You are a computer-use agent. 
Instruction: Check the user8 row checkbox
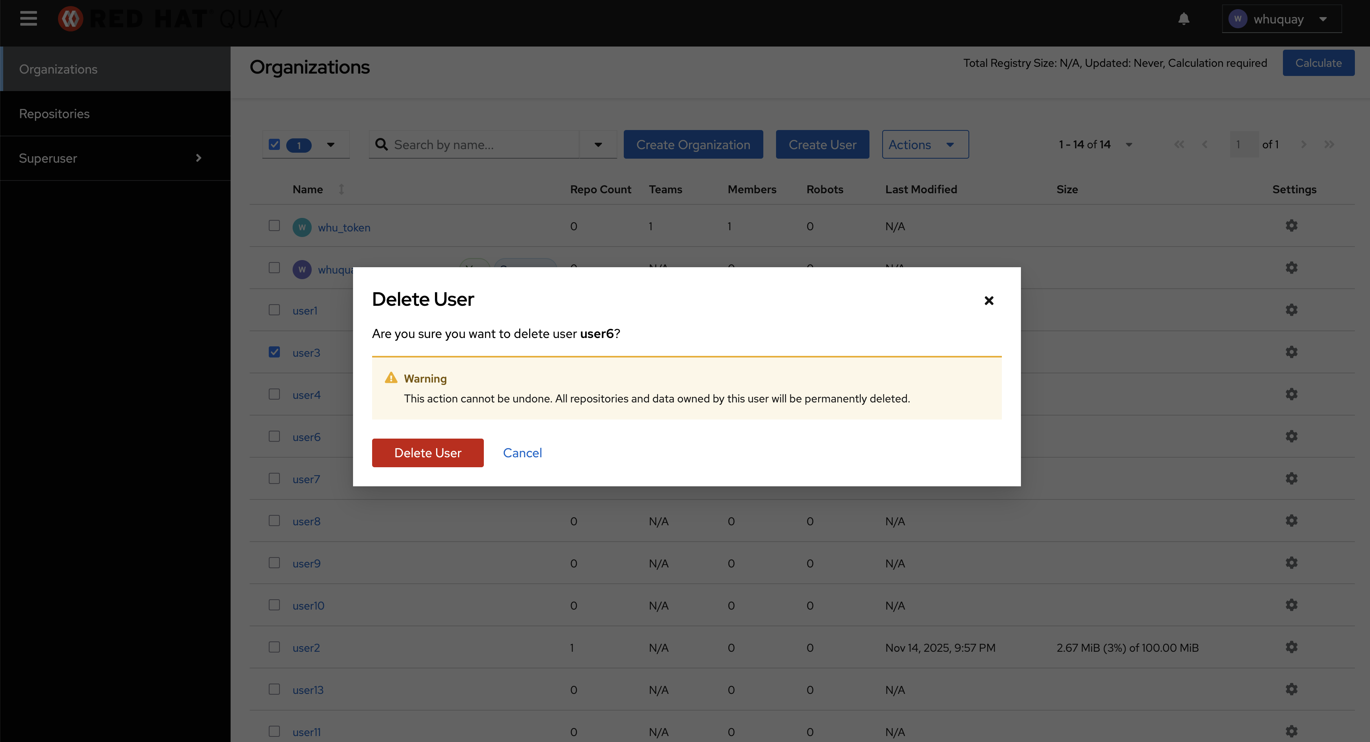point(274,521)
